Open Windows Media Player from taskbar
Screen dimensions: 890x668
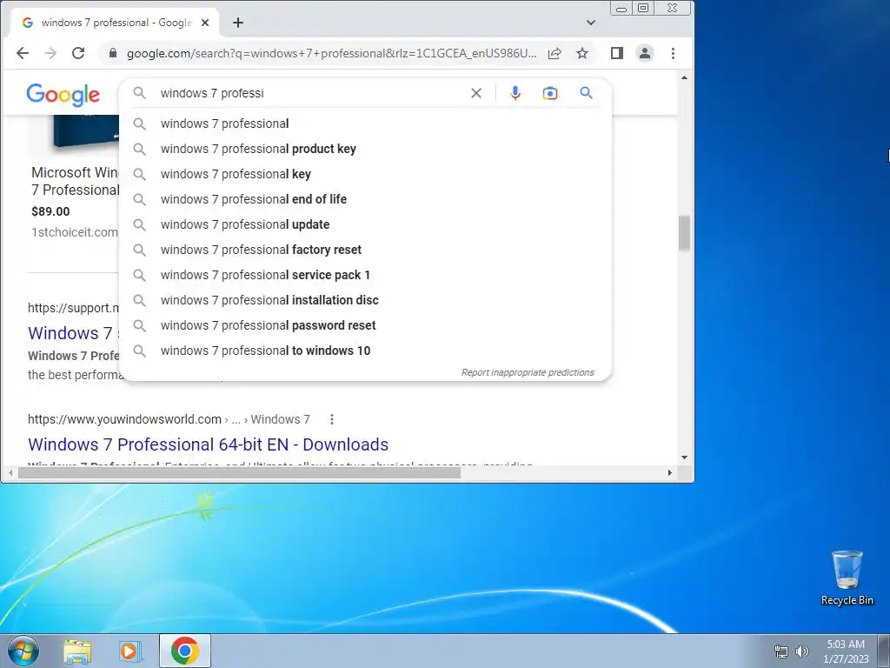pyautogui.click(x=130, y=651)
